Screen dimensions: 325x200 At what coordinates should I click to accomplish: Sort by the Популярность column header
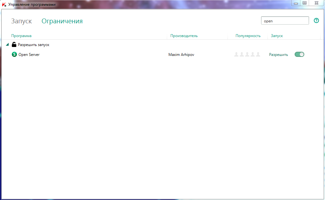248,36
